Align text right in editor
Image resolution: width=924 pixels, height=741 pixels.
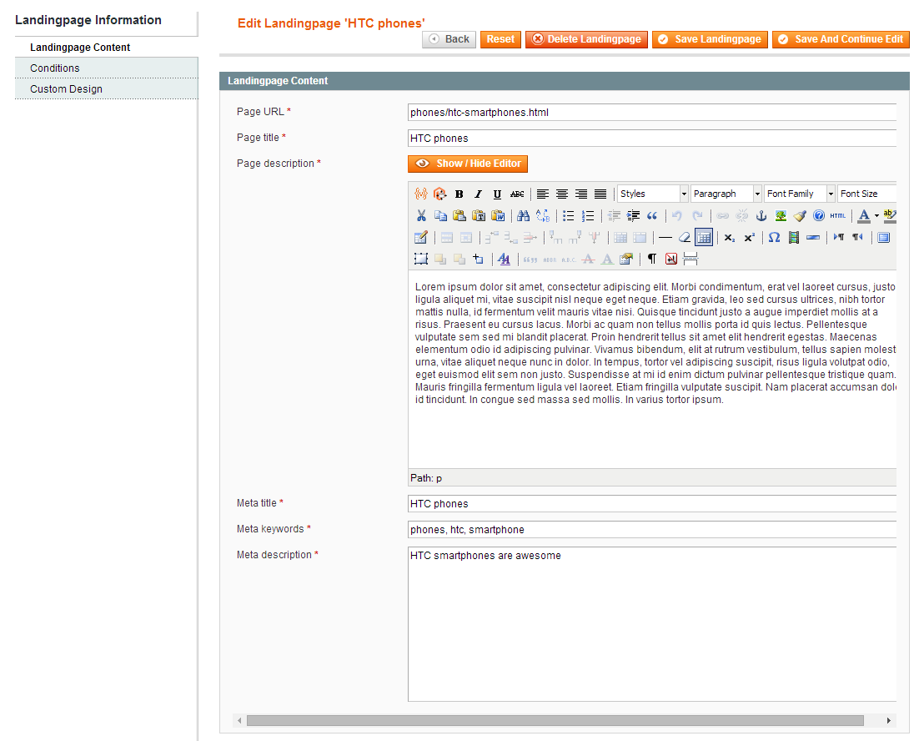click(581, 194)
